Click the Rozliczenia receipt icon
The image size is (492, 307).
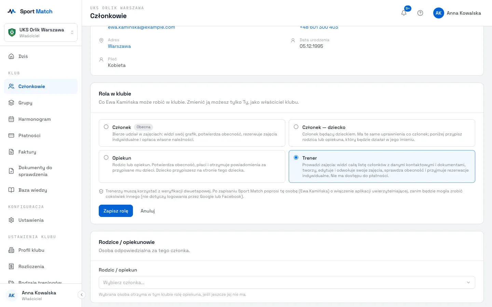click(11, 266)
